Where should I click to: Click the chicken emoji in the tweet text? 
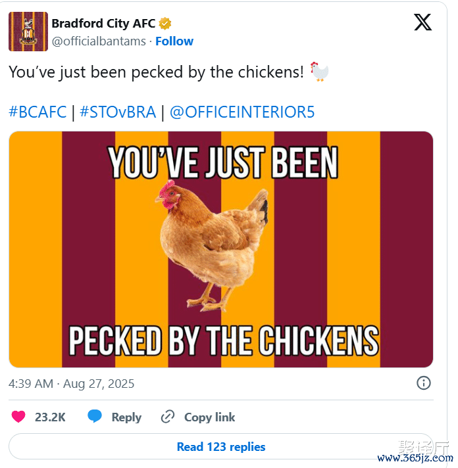coord(320,72)
